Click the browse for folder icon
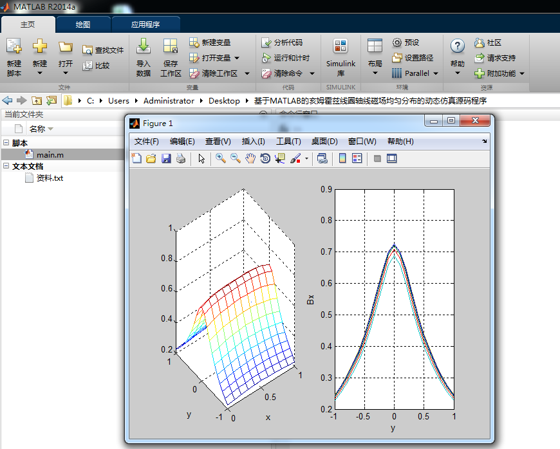The image size is (560, 449). click(x=51, y=100)
